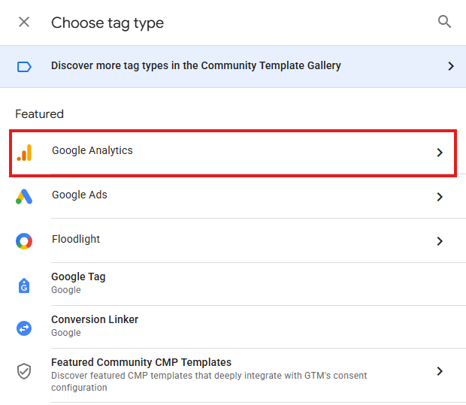Image resolution: width=466 pixels, height=405 pixels.
Task: Click the Featured section heading
Action: click(40, 114)
